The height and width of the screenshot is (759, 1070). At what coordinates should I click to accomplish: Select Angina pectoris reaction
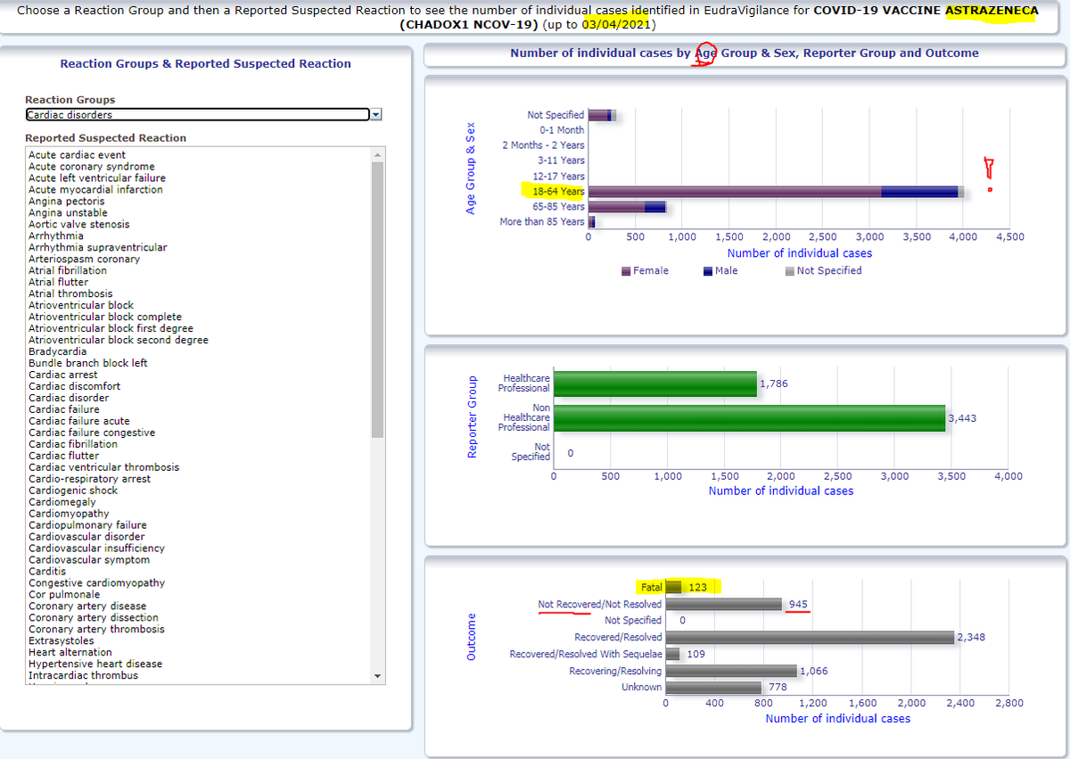coord(68,202)
